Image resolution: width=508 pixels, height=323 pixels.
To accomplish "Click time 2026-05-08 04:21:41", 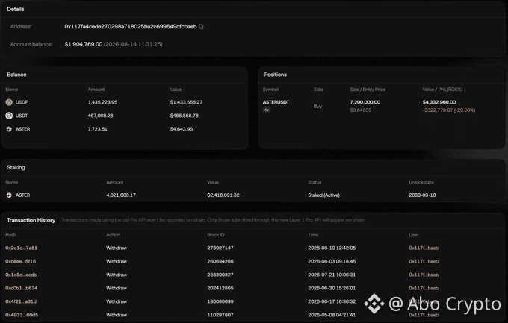I will 332,315.
